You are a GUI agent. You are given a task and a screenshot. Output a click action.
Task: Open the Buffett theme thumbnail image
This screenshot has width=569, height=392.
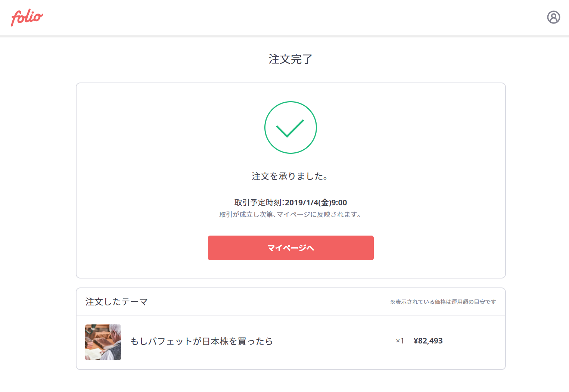tap(103, 342)
